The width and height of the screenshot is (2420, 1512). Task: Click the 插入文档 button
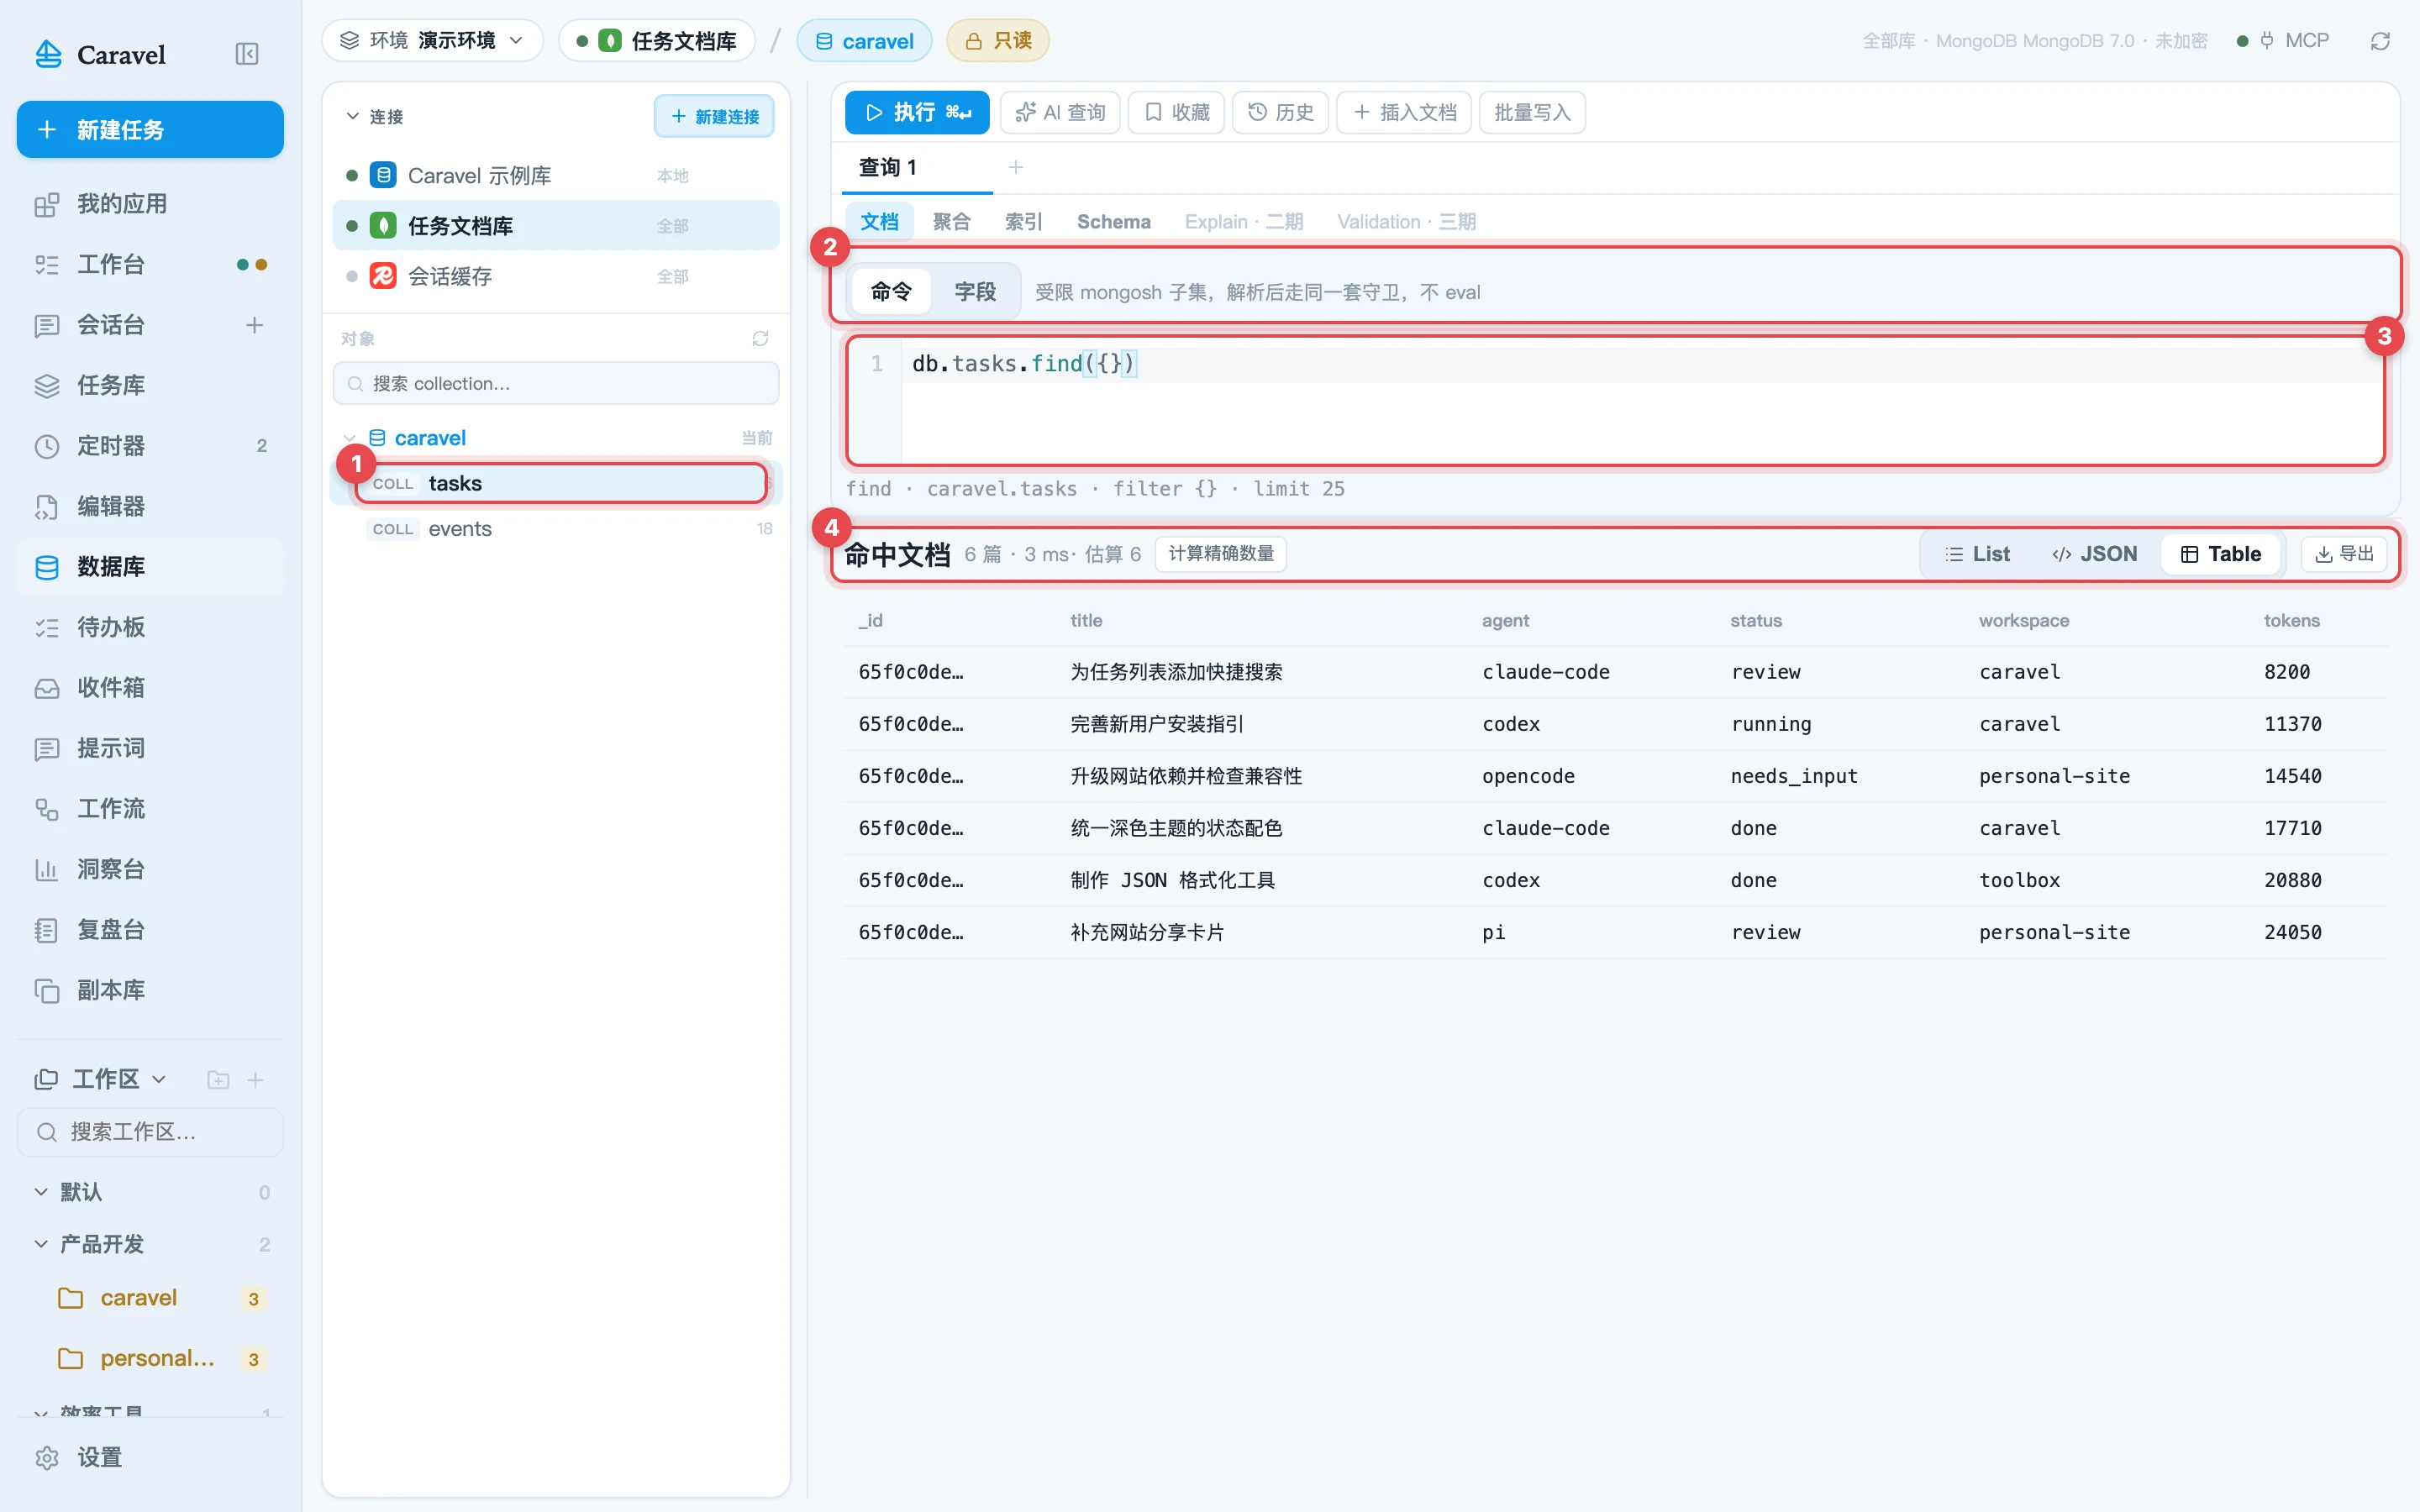1404,112
